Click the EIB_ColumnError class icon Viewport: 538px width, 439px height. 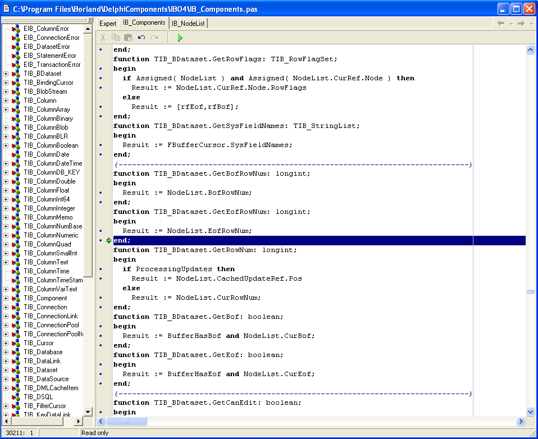click(16, 29)
